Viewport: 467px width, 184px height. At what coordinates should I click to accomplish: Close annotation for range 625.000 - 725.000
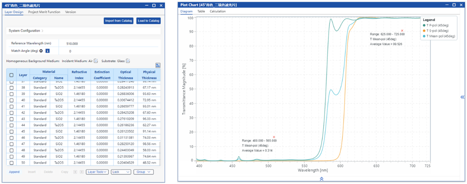[x=402, y=31]
